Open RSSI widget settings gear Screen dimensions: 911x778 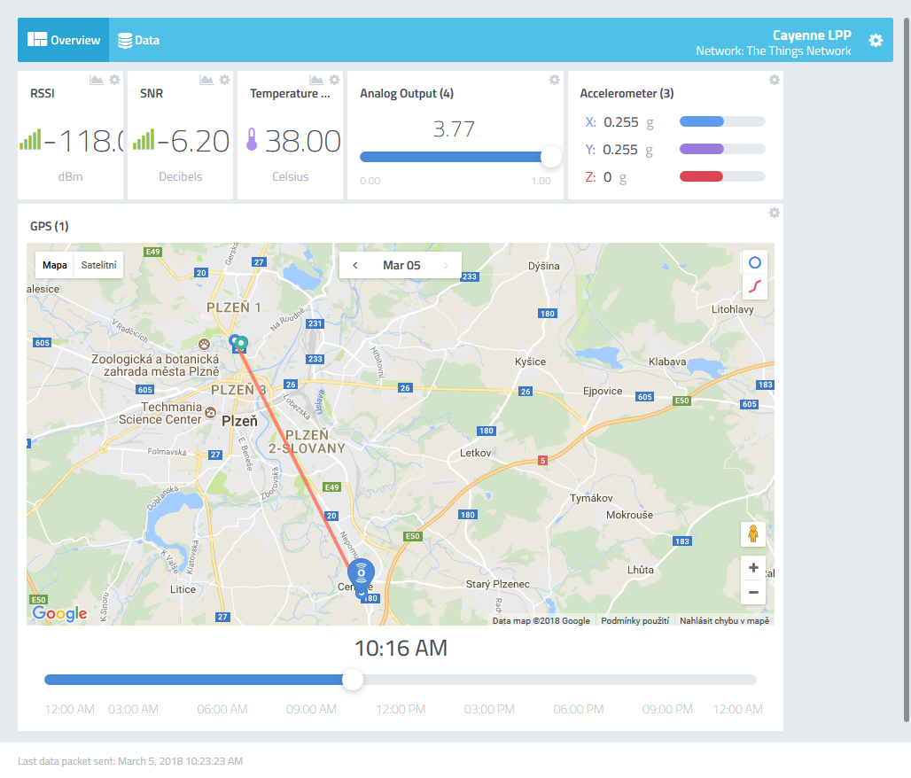pos(114,80)
